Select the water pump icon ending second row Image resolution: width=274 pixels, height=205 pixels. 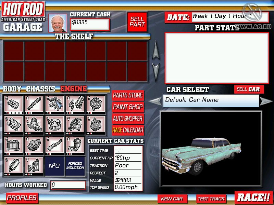click(96, 124)
